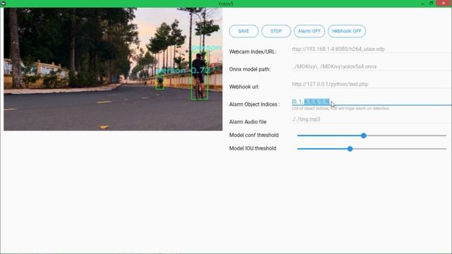Click the 'Onnx model path:' label
Screen dimensions: 452x254
pos(249,69)
